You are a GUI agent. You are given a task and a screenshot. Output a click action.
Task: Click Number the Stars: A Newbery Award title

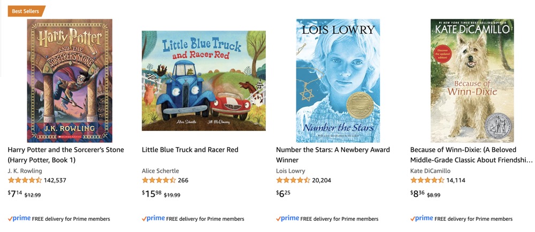[333, 154]
